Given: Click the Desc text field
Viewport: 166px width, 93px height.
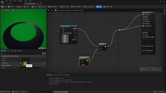Looking at the screenshot, I should coord(30,68).
